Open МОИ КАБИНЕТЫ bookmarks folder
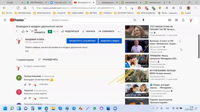Screen dimensions: 200x112 pos(146,13)
